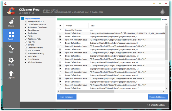Uncheck the googledrivesync.exe,-1 row checkbox
172x111 pixels.
60,36
